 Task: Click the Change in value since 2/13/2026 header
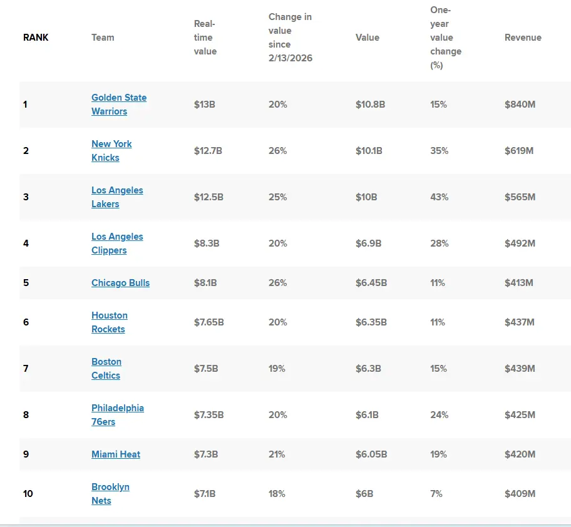click(x=291, y=38)
